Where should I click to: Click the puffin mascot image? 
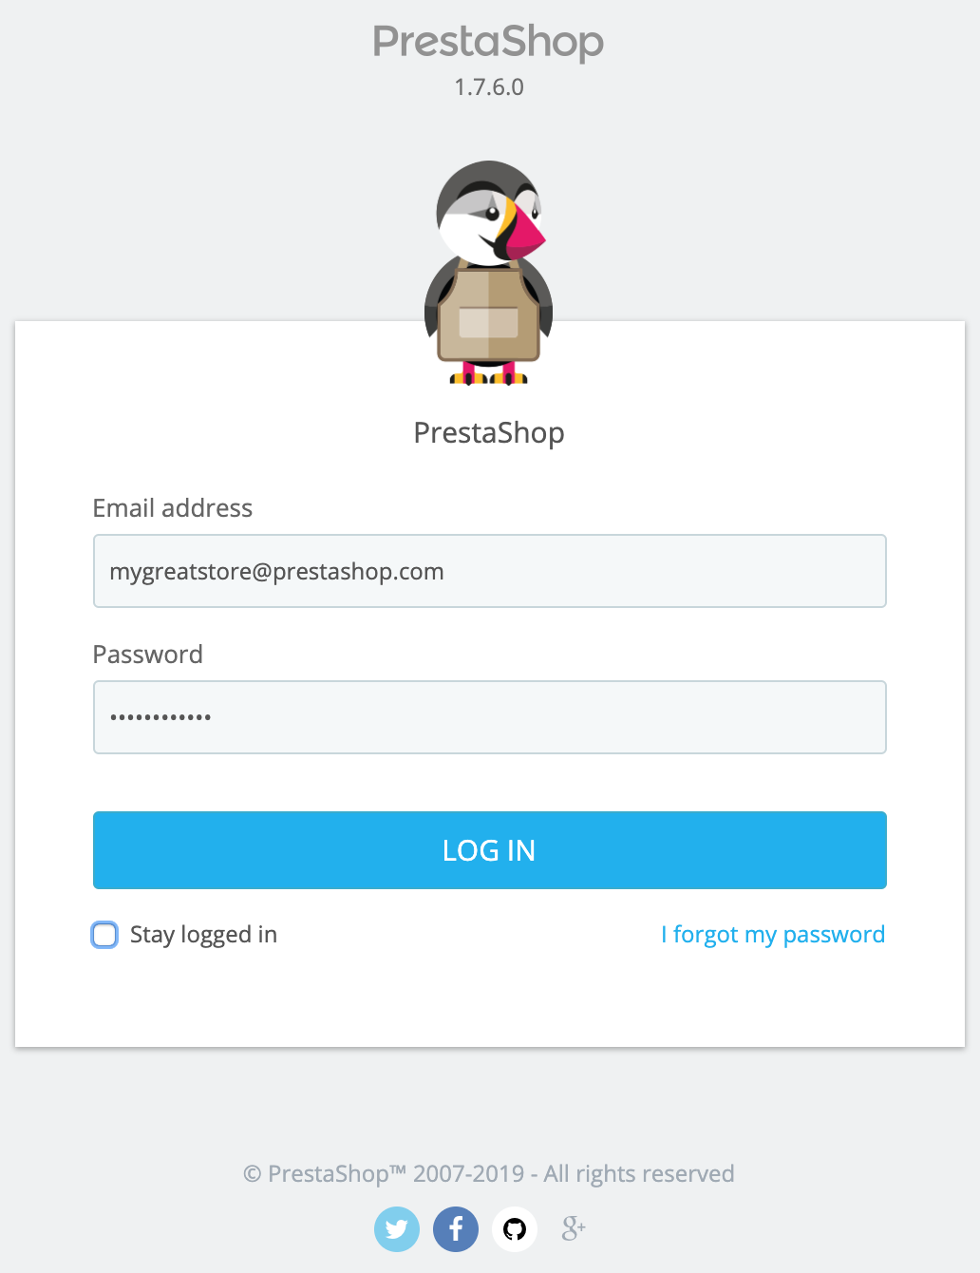[489, 273]
